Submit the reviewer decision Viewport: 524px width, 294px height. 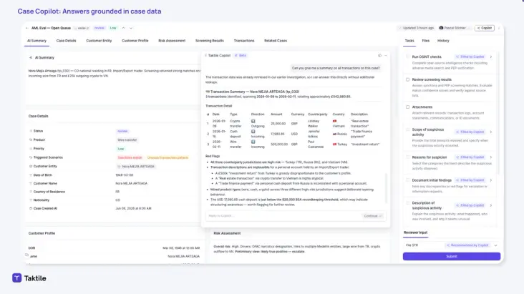tap(452, 256)
